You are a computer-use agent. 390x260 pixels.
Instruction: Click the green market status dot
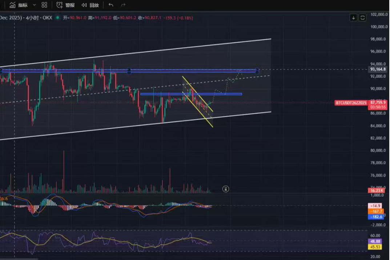coord(57,17)
